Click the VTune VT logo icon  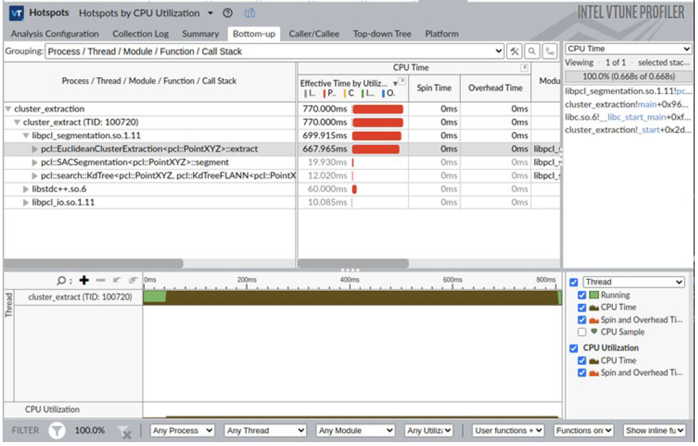(x=16, y=14)
